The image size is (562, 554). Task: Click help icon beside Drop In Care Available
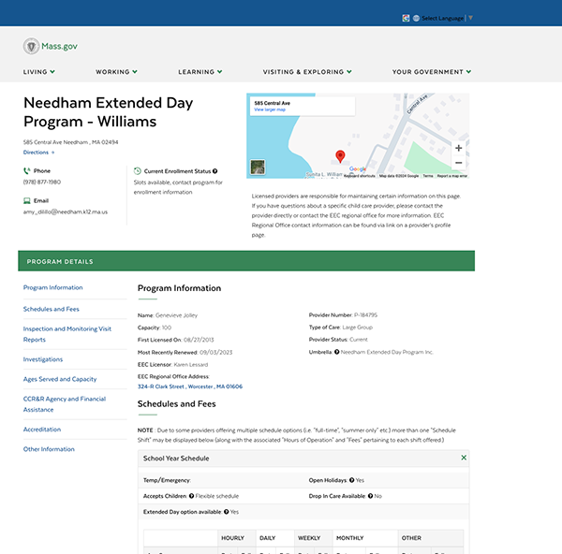(x=370, y=496)
